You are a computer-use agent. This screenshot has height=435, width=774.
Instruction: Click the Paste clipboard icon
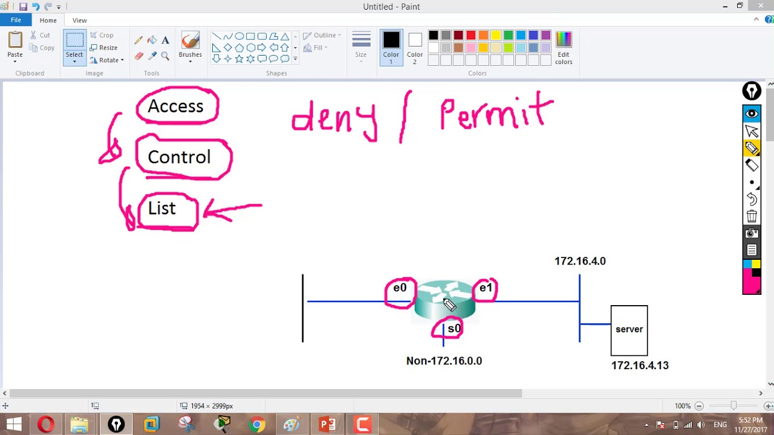coord(15,40)
